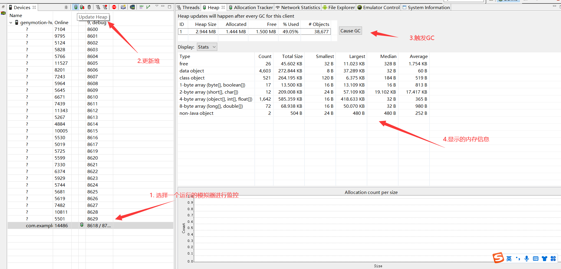
Task: Switch to the Threads tab
Action: click(x=188, y=7)
